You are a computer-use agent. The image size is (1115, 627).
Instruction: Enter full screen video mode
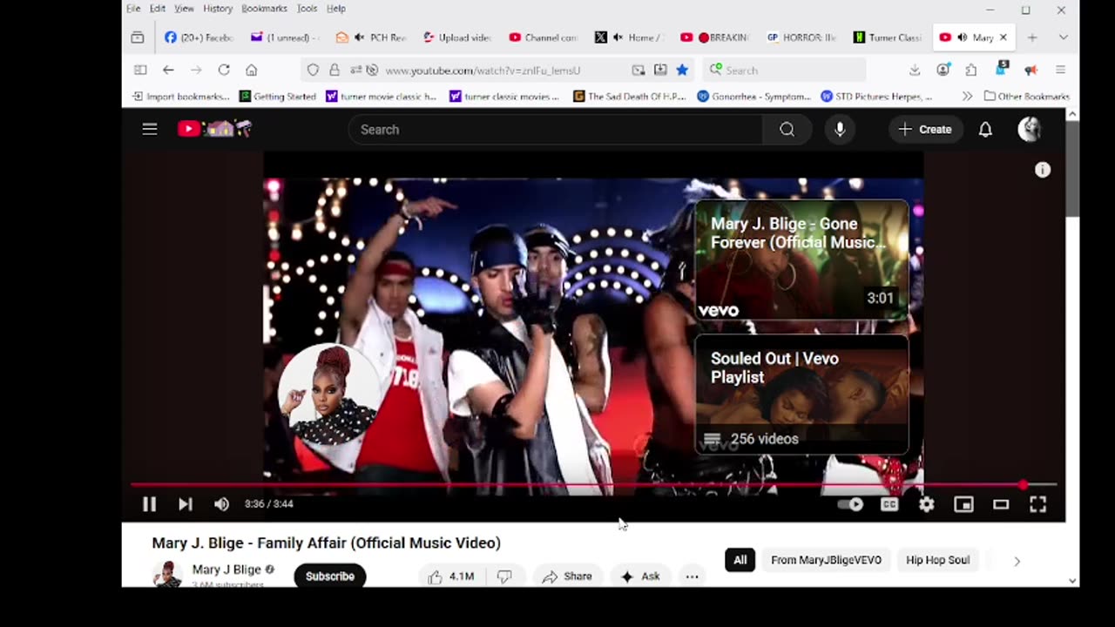pyautogui.click(x=1037, y=504)
